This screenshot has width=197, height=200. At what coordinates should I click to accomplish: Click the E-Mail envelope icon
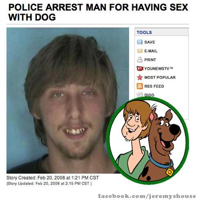140,51
